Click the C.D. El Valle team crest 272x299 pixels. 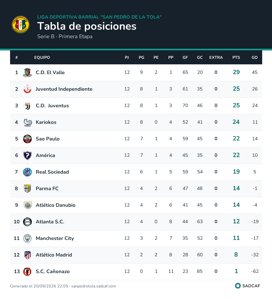[x=27, y=73]
